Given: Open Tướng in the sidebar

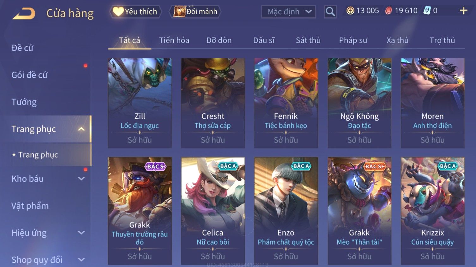Looking at the screenshot, I should tap(24, 102).
